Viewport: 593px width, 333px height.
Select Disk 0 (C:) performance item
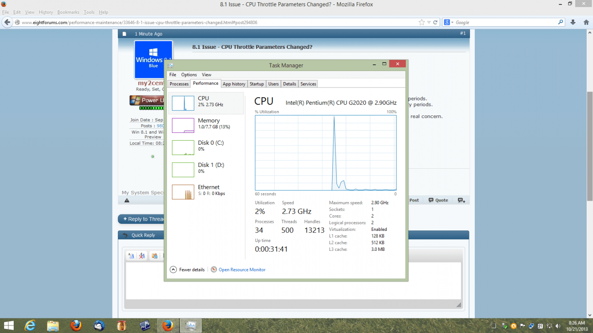pyautogui.click(x=206, y=147)
